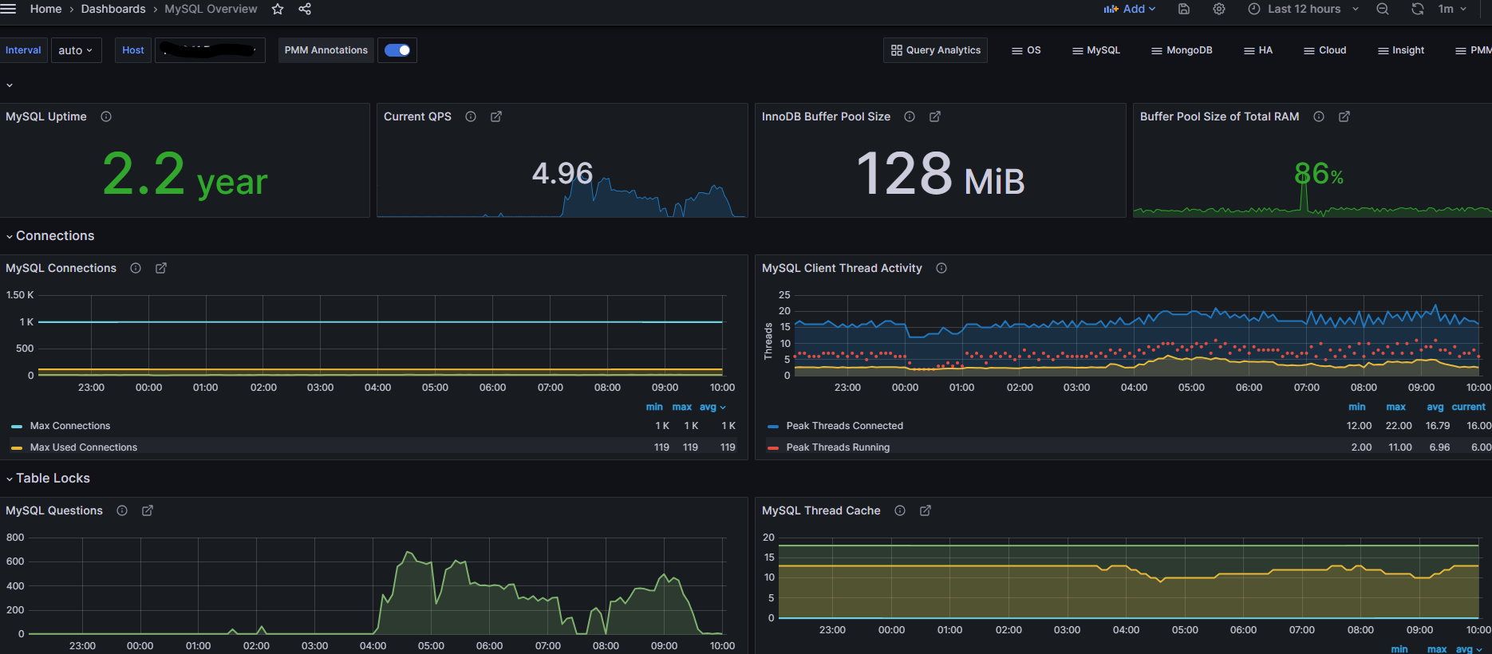1492x654 pixels.
Task: Open the Add panel dropdown
Action: (1130, 9)
